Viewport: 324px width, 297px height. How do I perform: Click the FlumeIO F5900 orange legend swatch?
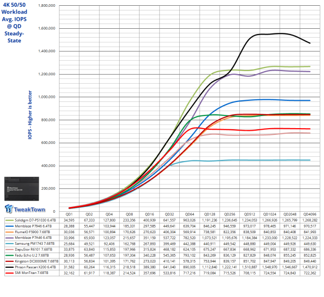point(9,232)
